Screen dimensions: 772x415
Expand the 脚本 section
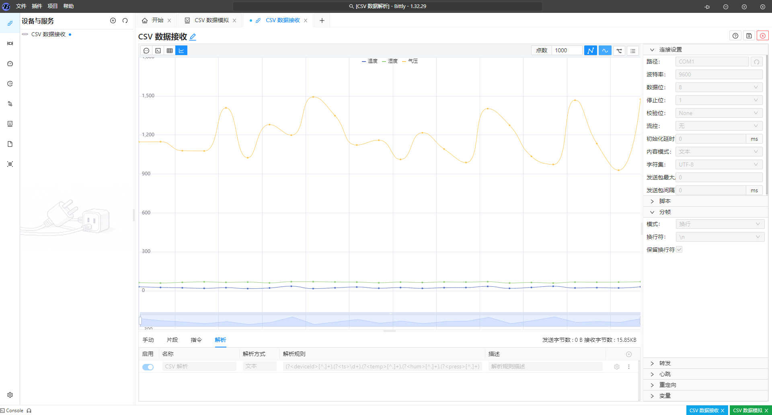(665, 201)
